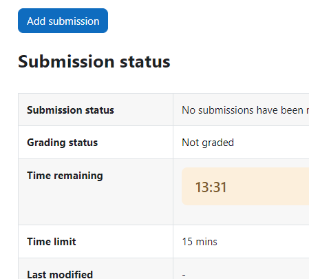This screenshot has width=309, height=279.
Task: Click the word Time in Time limit label
Action: coord(39,242)
